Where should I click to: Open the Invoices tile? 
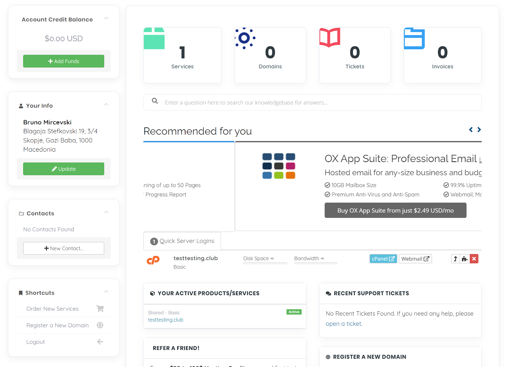442,56
